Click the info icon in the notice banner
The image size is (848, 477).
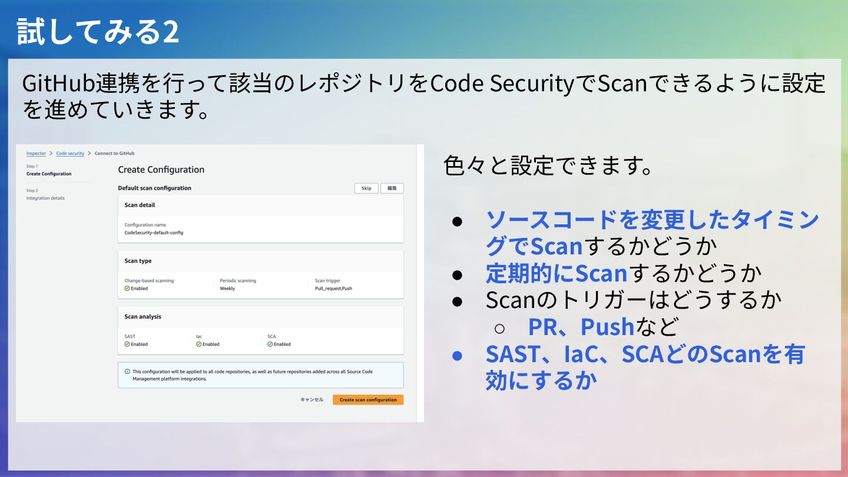[x=127, y=372]
